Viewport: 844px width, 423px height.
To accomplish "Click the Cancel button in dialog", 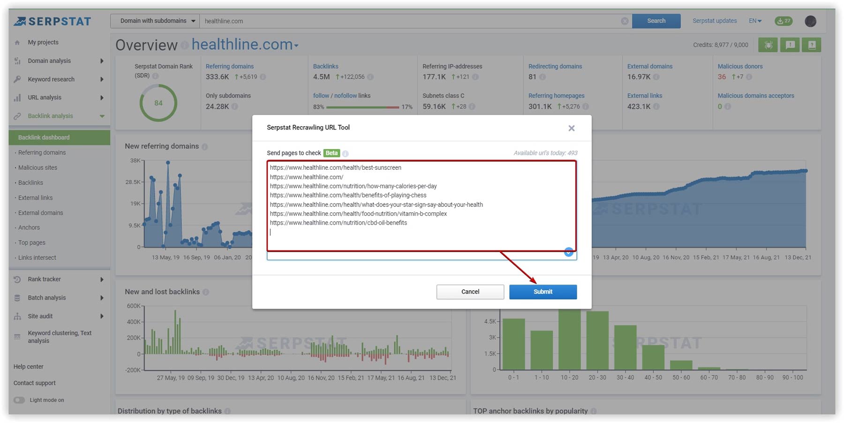I will (x=470, y=292).
